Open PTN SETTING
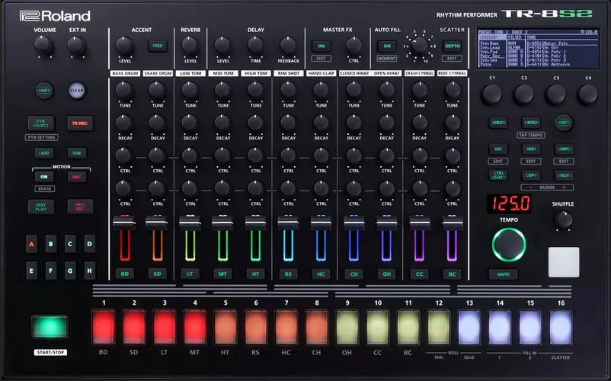 pos(41,137)
